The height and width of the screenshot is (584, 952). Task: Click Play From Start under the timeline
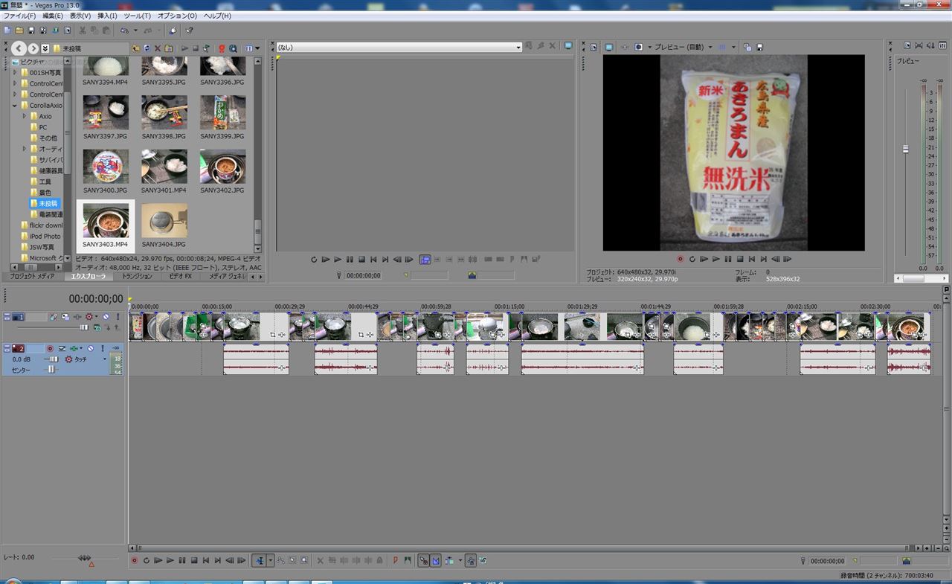point(158,560)
